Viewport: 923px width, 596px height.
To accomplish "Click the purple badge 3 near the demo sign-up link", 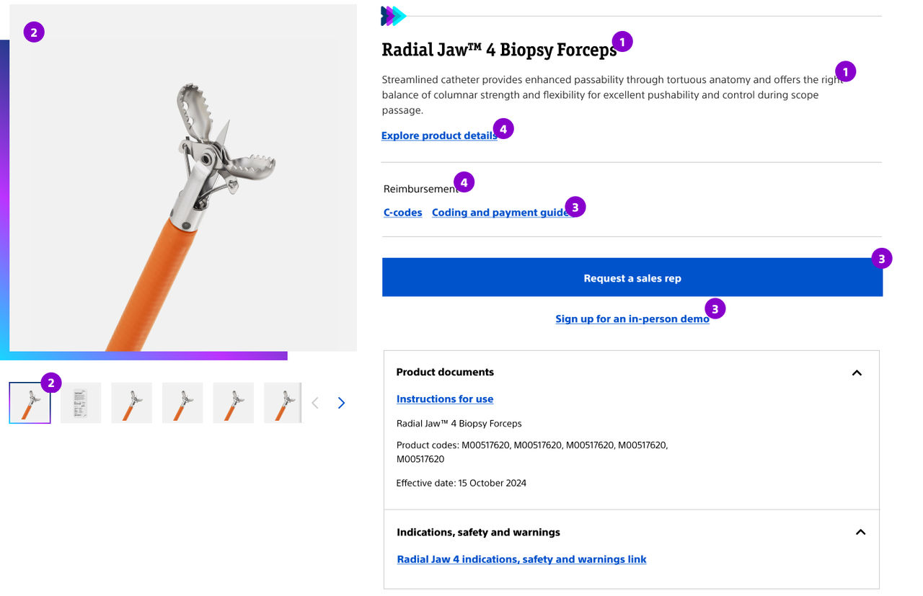I will pyautogui.click(x=715, y=308).
